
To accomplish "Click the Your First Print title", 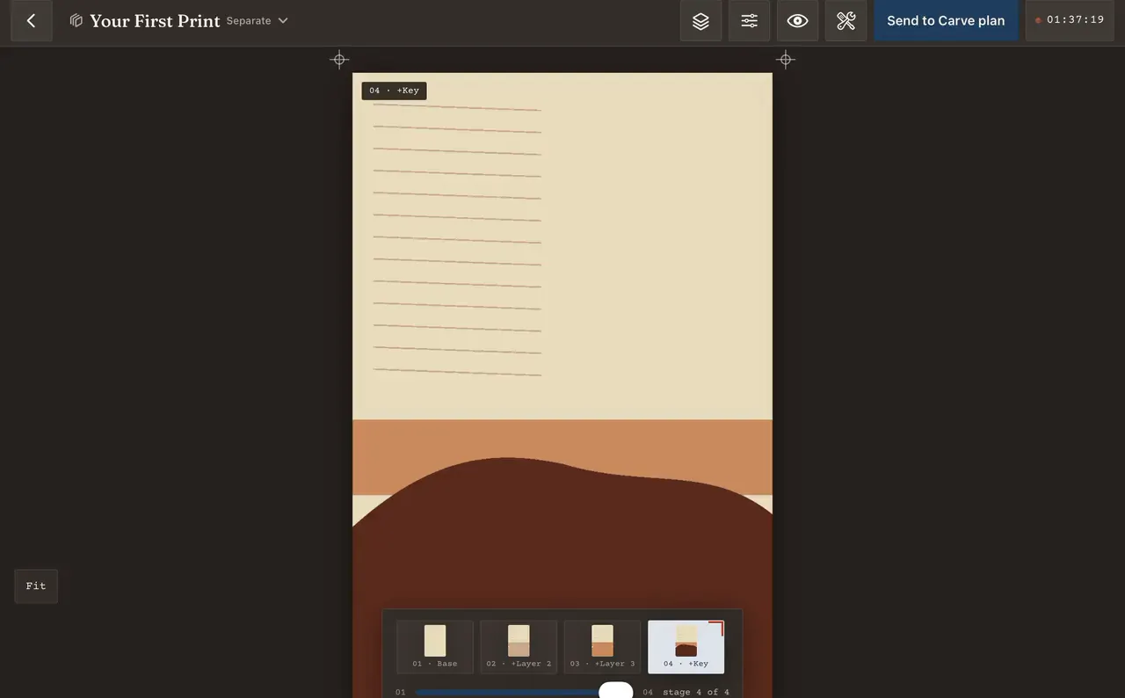I will (155, 21).
